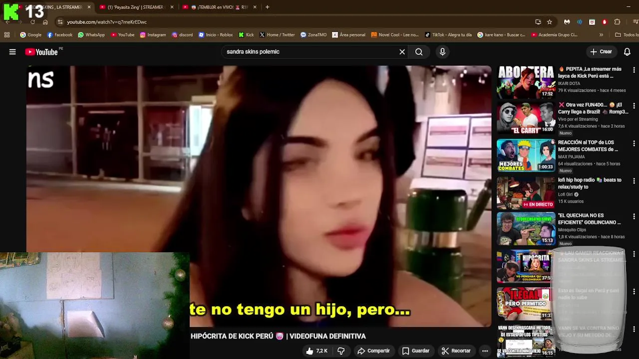The image size is (639, 359).
Task: Open the Malwarebytes extension icon
Action: pyautogui.click(x=567, y=22)
